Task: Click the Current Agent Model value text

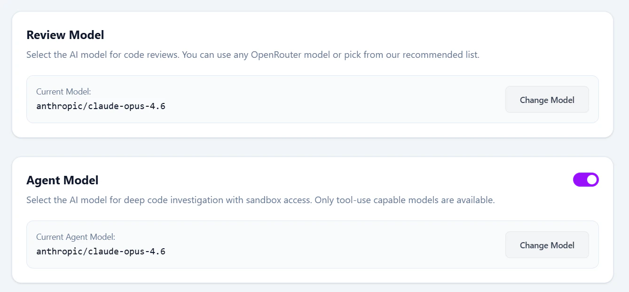Action: point(101,251)
